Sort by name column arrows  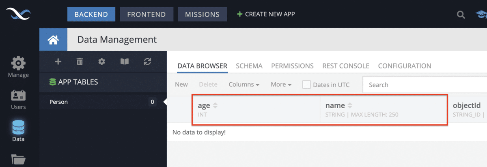pos(350,106)
